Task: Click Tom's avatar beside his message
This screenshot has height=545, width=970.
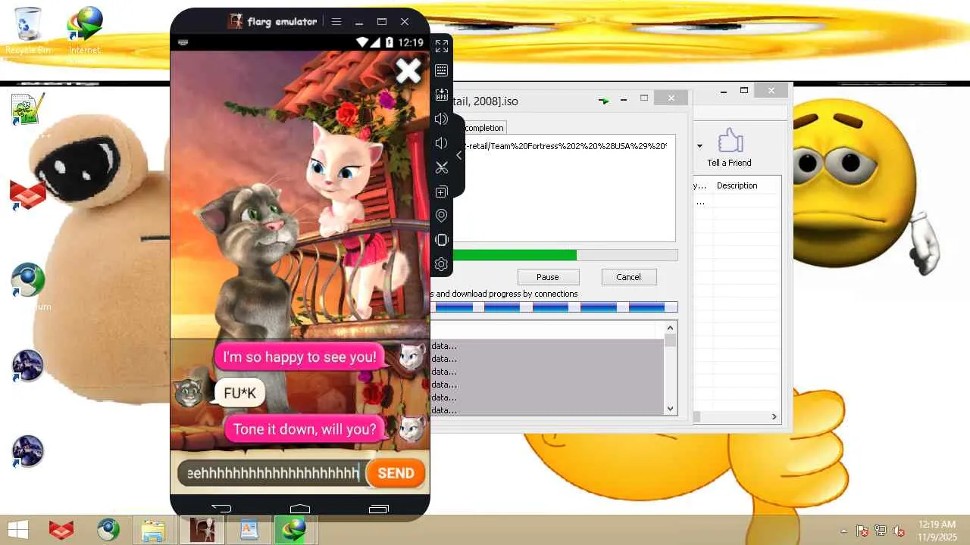Action: pyautogui.click(x=189, y=392)
